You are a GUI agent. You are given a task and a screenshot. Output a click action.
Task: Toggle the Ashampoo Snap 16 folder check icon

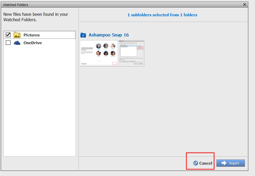tap(83, 35)
